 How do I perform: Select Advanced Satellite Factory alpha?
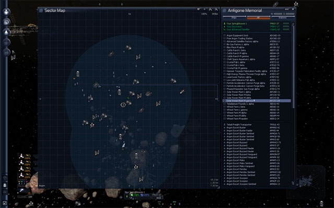257,42
